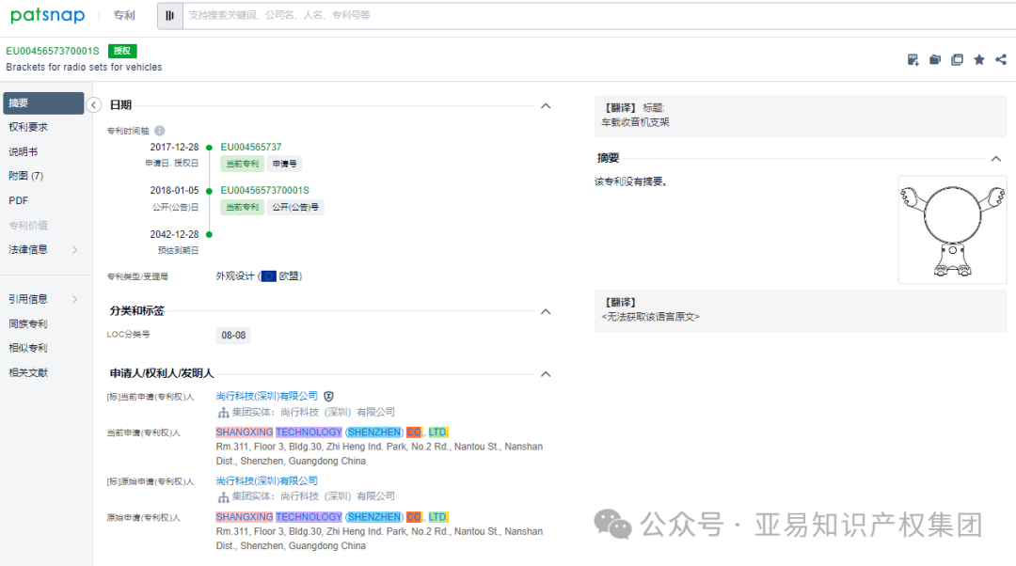Image resolution: width=1016 pixels, height=566 pixels.
Task: Open the search filter icon in the search bar
Action: 170,15
